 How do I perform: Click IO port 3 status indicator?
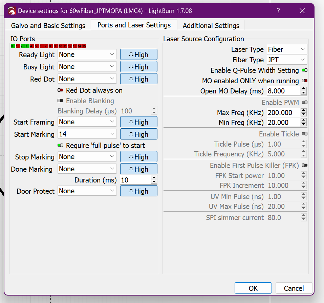tap(27, 46)
